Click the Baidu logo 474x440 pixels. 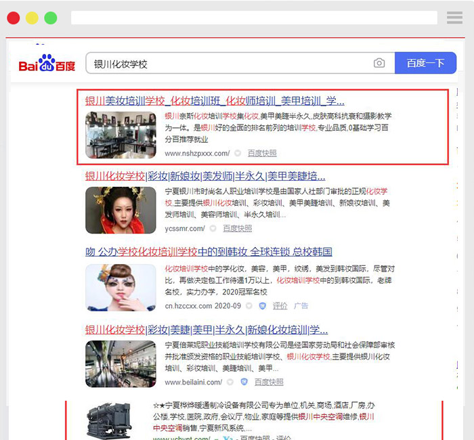(x=47, y=64)
